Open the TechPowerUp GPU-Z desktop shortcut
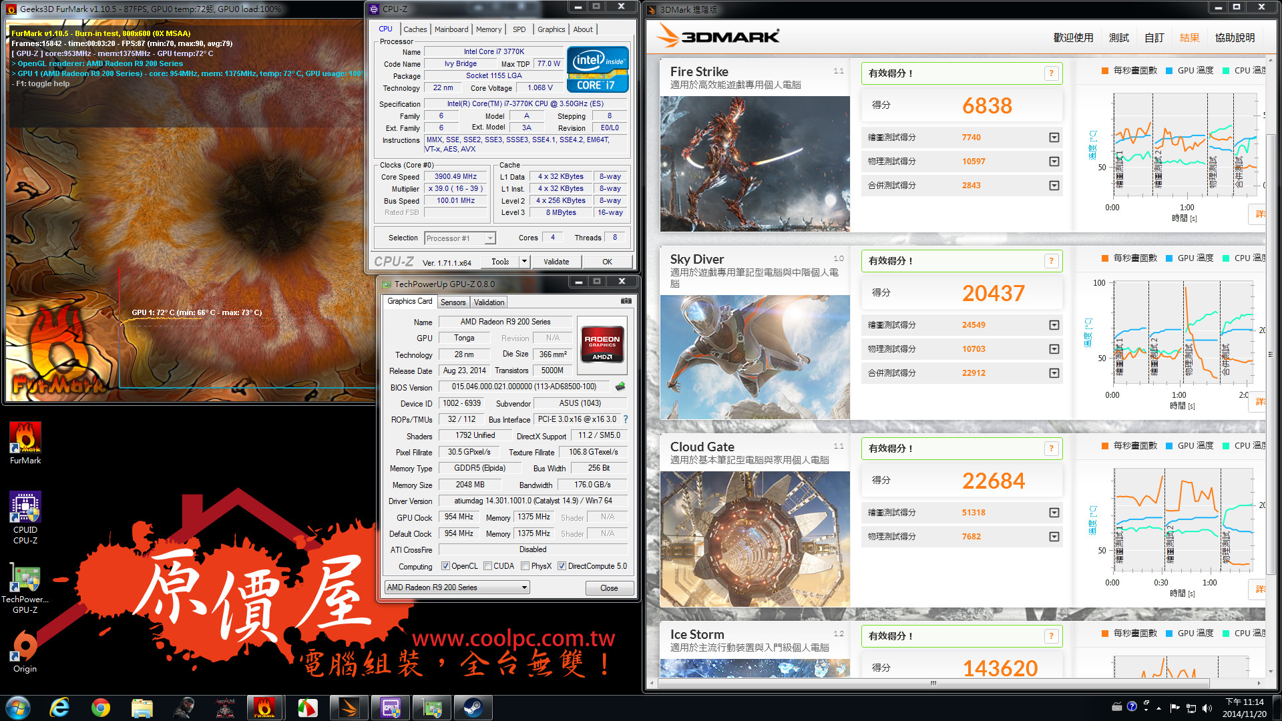The width and height of the screenshot is (1282, 721). point(25,587)
